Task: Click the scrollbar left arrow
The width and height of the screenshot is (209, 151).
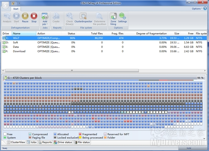Action: (x=3, y=71)
